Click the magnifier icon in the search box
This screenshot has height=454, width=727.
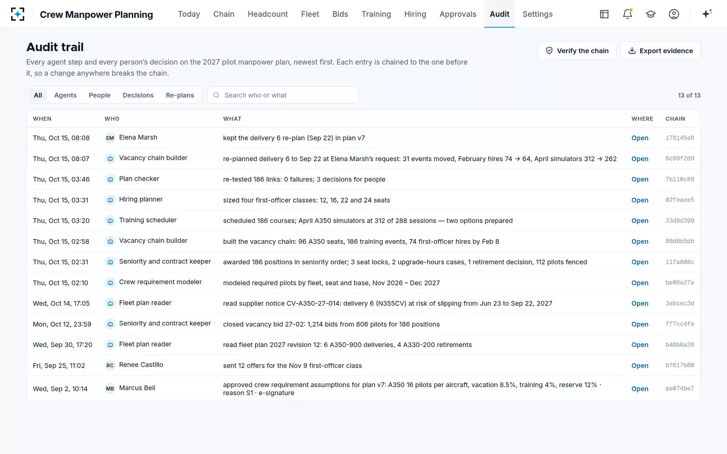217,95
